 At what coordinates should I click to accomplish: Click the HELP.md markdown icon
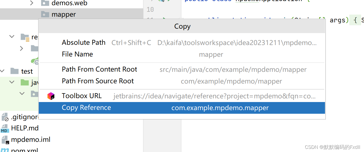coord(4,129)
